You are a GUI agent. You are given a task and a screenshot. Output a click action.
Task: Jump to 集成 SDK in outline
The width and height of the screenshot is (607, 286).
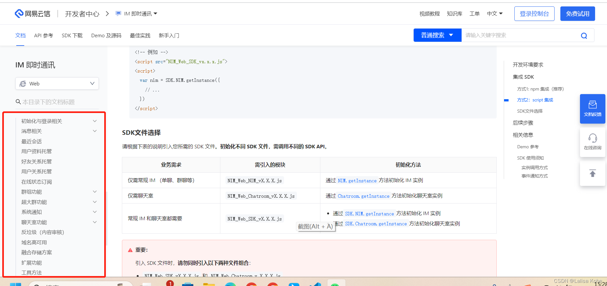pos(523,77)
